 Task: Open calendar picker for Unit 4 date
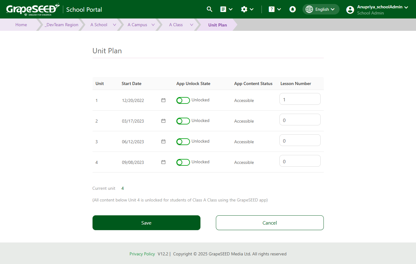click(x=163, y=162)
